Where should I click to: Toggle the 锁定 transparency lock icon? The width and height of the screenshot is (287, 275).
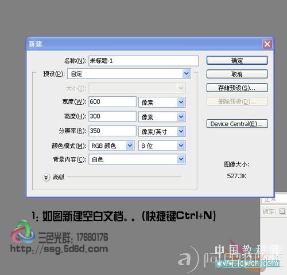[x=282, y=211]
